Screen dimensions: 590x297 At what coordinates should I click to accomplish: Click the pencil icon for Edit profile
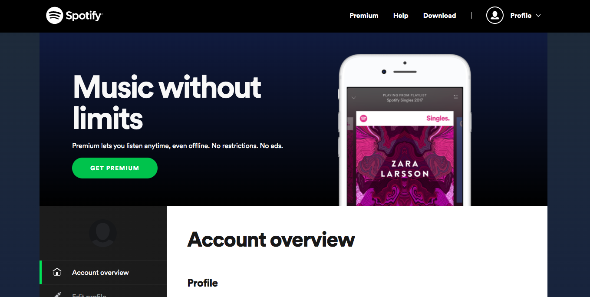coord(57,295)
